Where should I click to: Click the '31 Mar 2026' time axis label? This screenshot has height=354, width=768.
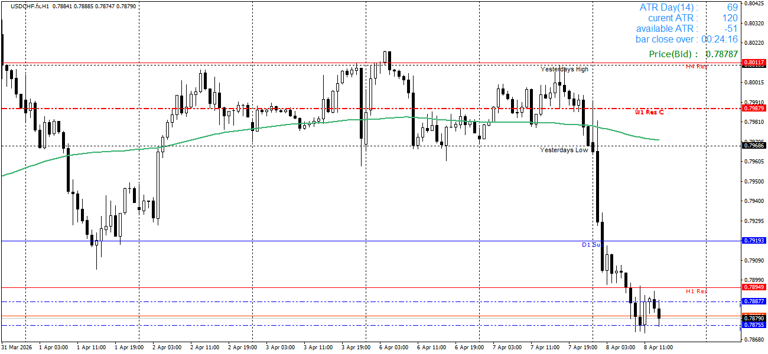[x=18, y=348]
